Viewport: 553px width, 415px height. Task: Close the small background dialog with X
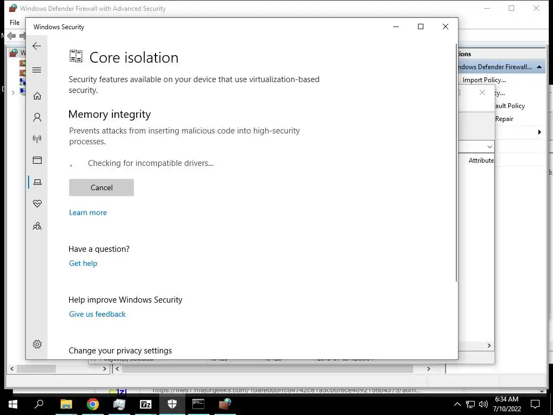(x=482, y=92)
